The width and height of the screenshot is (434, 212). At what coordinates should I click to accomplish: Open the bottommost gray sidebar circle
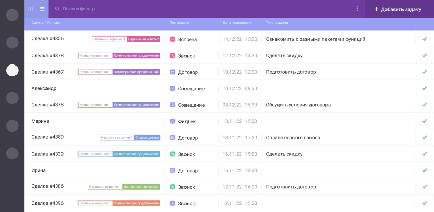(12, 153)
